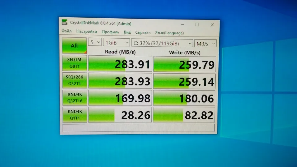Open the Профиль menu
The image size is (297, 167).
click(110, 32)
